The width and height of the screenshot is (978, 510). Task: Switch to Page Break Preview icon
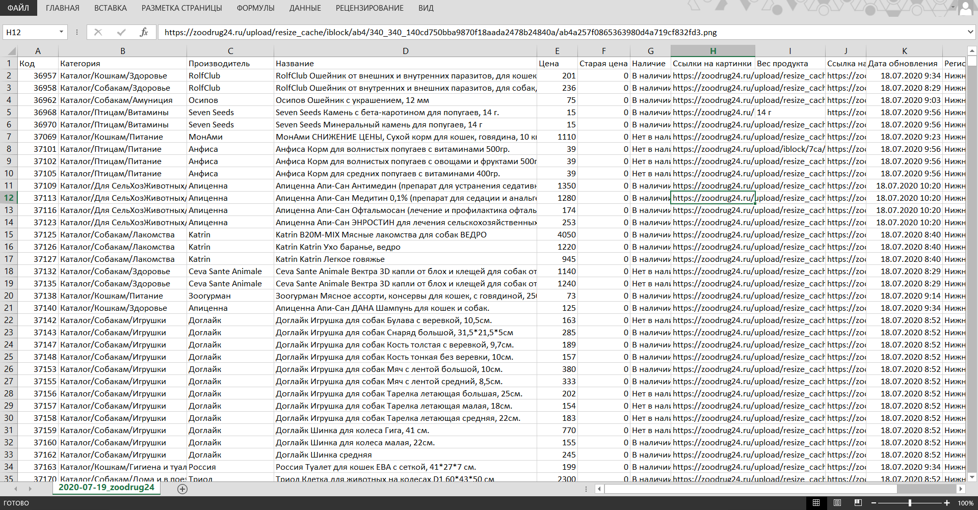tap(858, 503)
